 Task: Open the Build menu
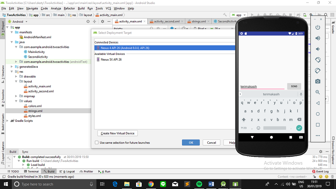tap(81, 8)
